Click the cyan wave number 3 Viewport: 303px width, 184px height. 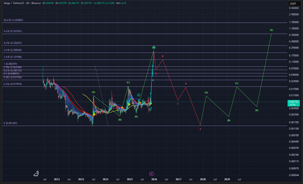pyautogui.click(x=152, y=66)
